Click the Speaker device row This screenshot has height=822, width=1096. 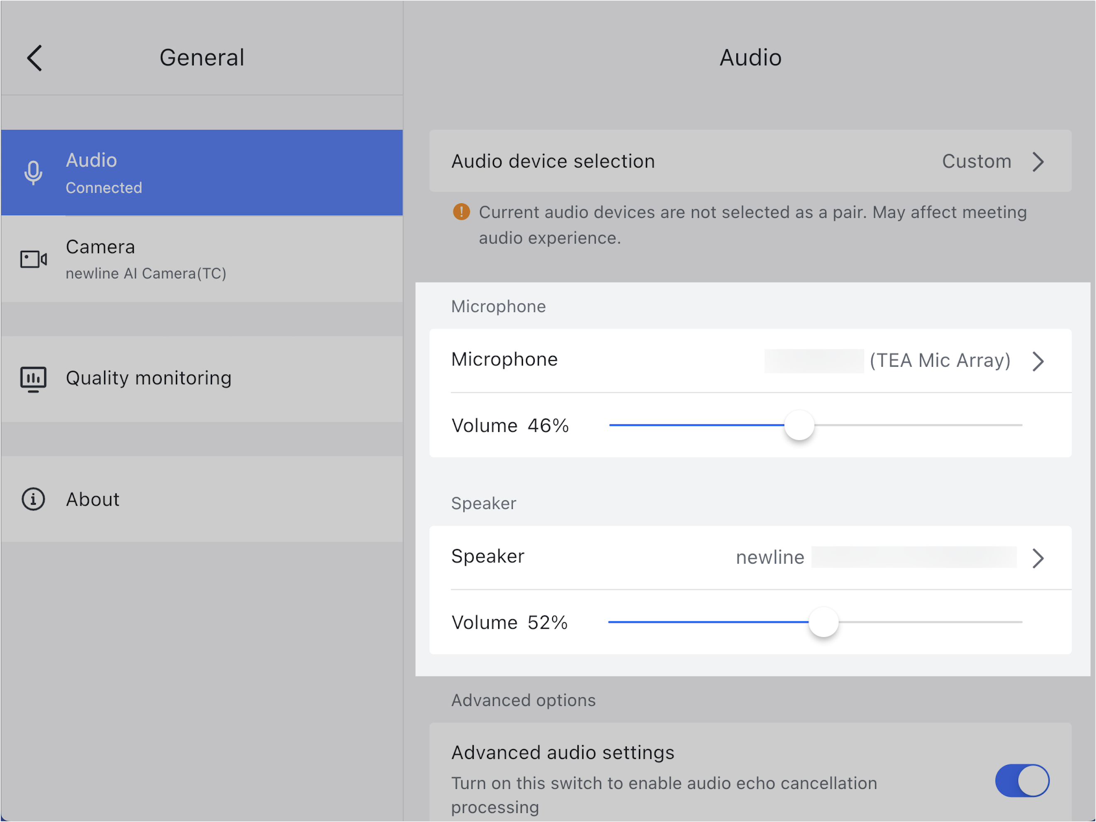(750, 558)
